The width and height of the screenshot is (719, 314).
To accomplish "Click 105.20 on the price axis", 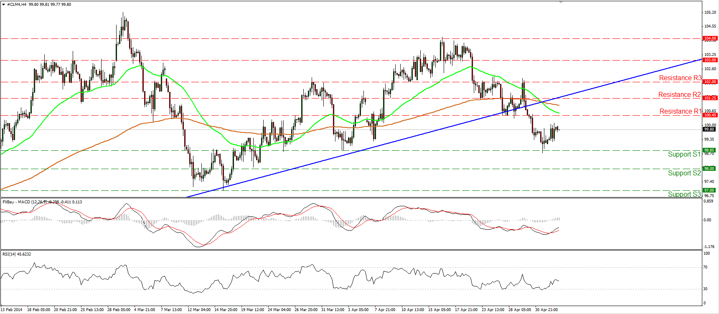I will click(710, 13).
